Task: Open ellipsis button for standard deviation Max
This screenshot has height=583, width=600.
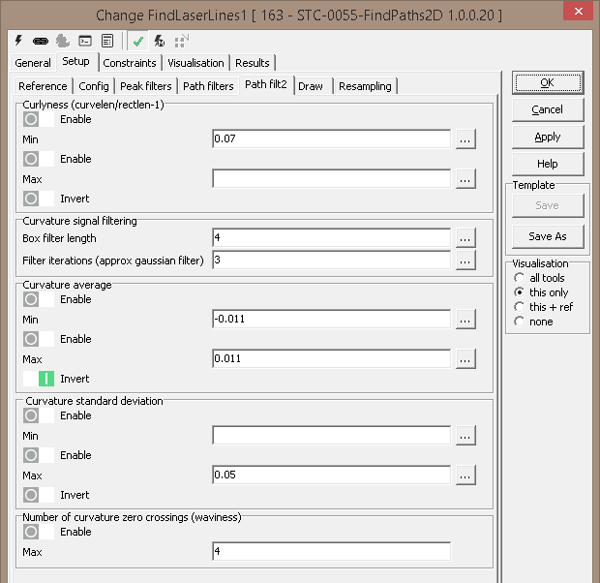Action: (465, 476)
